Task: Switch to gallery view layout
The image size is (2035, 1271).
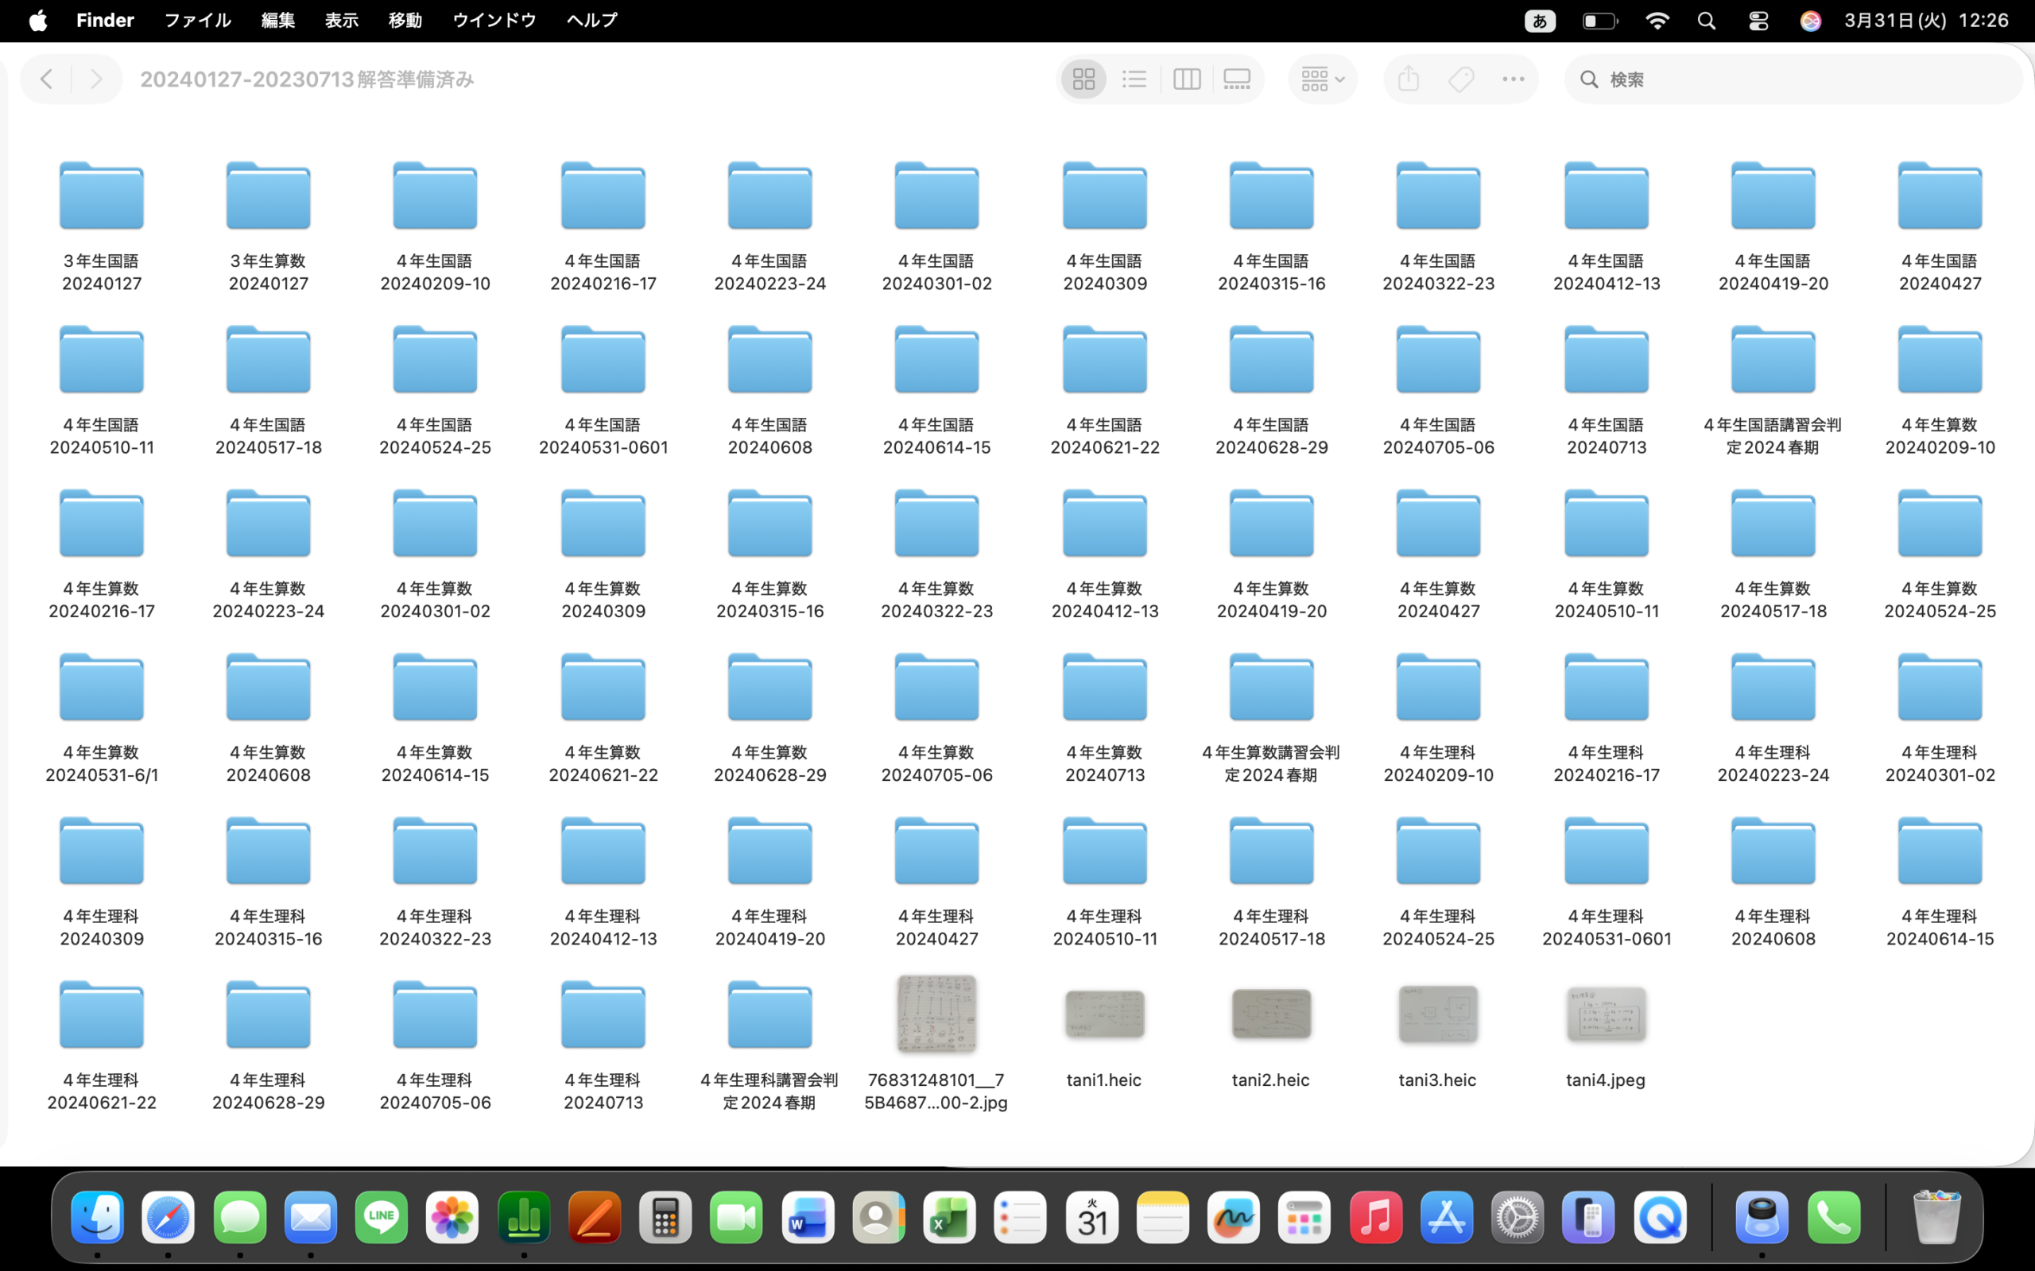Action: pyautogui.click(x=1237, y=79)
